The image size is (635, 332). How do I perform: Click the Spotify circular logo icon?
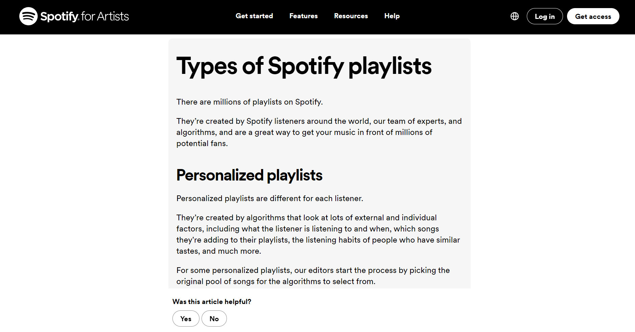(x=28, y=16)
